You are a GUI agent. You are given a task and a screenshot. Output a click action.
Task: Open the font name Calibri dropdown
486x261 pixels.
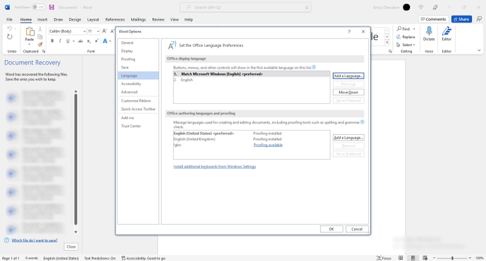click(x=84, y=31)
